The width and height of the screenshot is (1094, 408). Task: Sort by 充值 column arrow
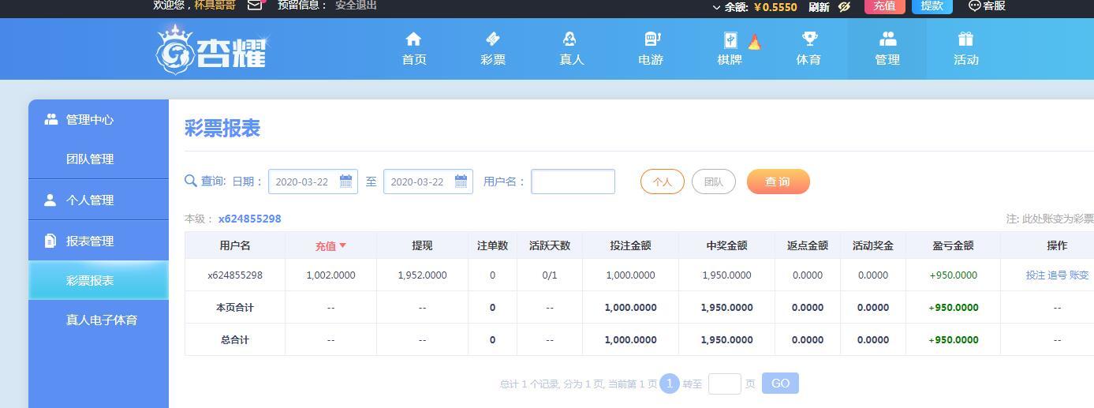click(x=342, y=245)
